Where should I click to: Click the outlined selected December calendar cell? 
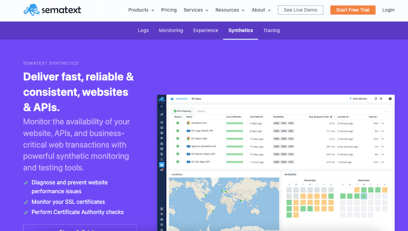click(x=364, y=196)
